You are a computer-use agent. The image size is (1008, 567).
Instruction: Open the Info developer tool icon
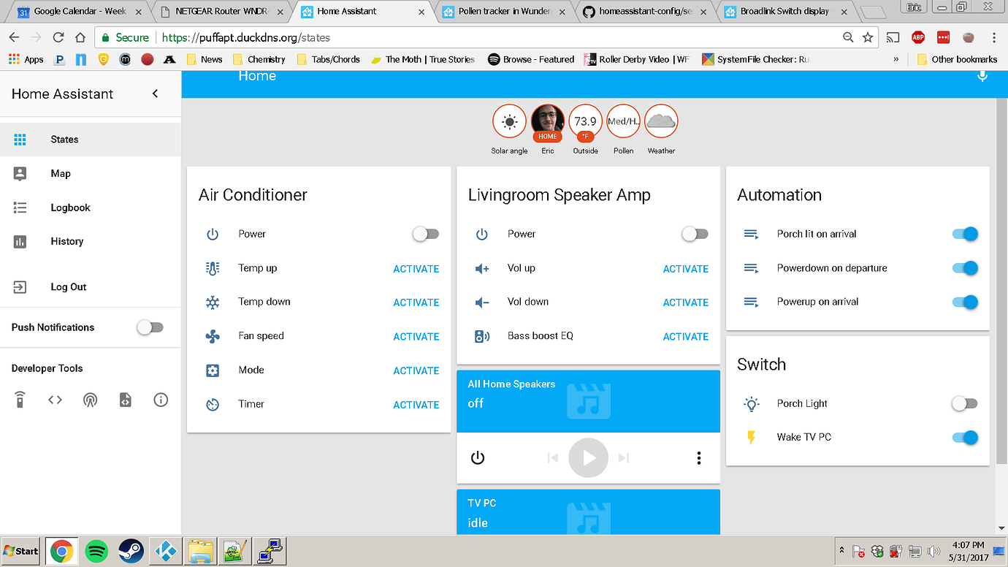click(161, 400)
